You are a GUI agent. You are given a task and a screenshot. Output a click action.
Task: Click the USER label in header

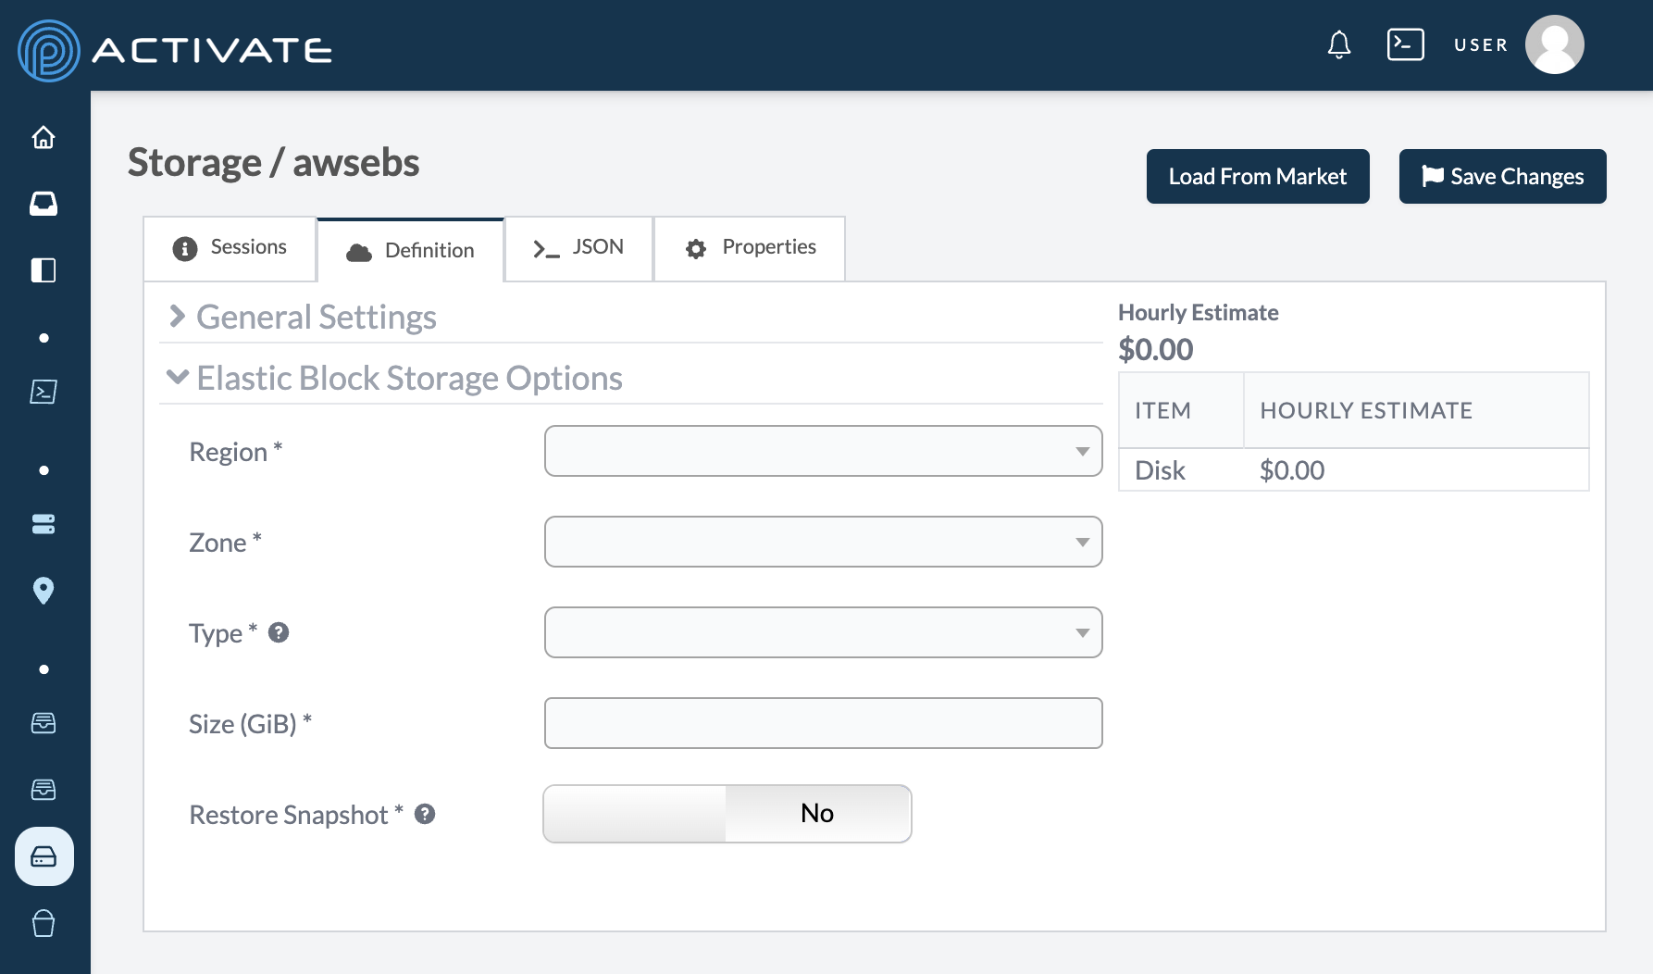(x=1481, y=44)
